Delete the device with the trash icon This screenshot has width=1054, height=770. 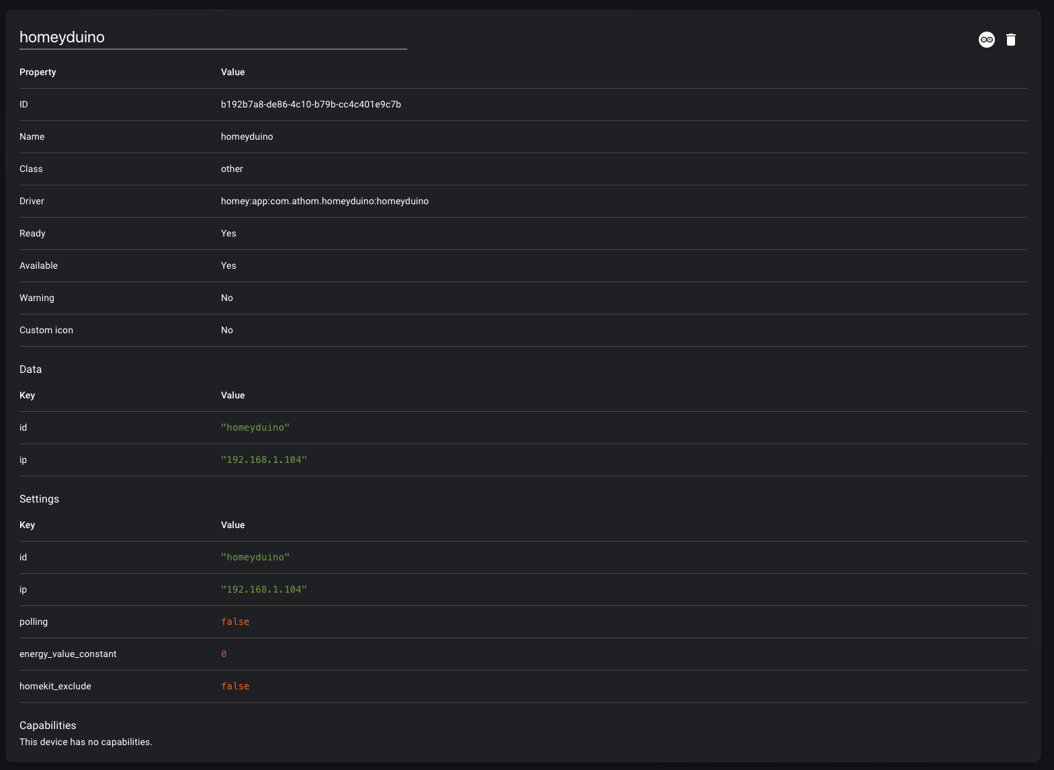[1010, 40]
